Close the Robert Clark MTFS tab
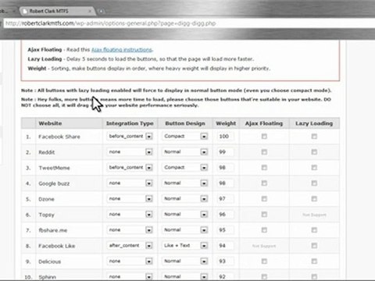This screenshot has height=281, width=375. (90, 11)
